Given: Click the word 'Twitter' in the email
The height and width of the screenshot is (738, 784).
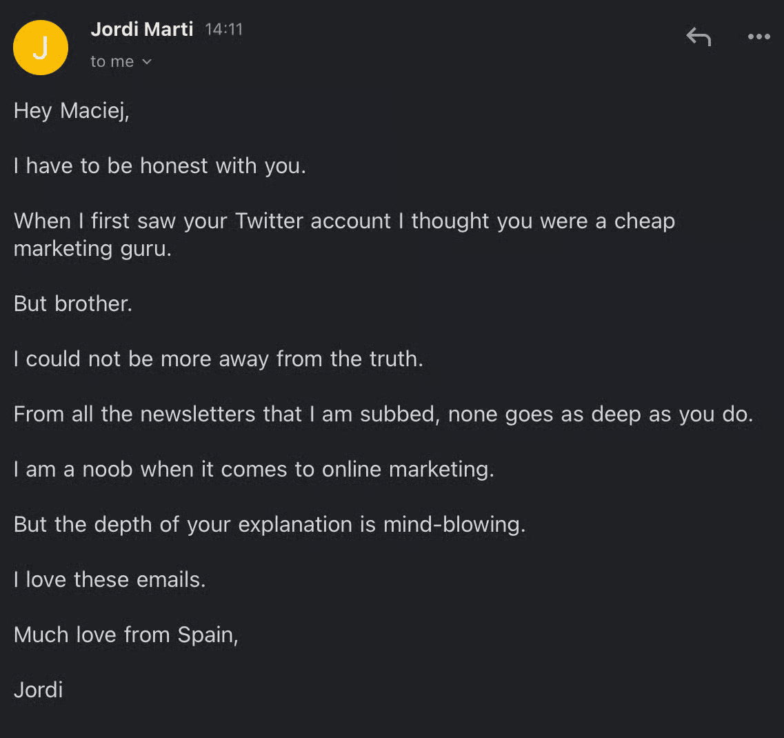Looking at the screenshot, I should [x=271, y=221].
